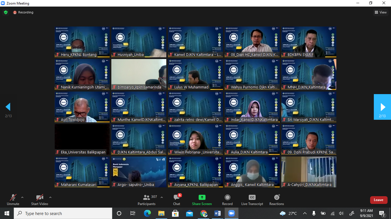The image size is (391, 219).
Task: Click the green encryption shield icon
Action: [6, 12]
